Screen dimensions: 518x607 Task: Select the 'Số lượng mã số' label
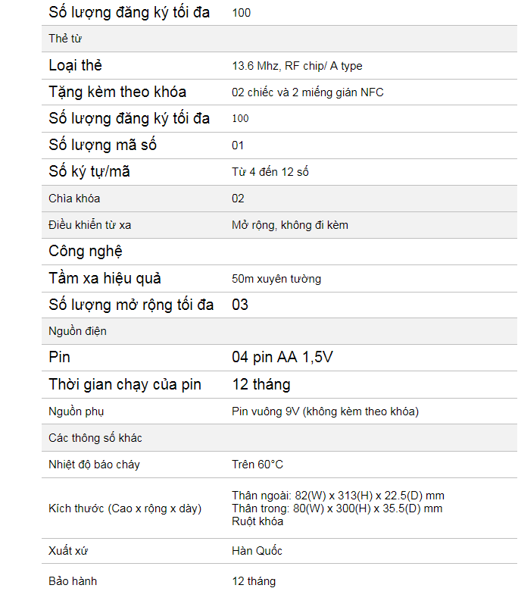102,145
